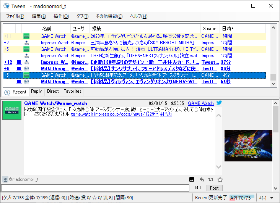Open the hashtag #[-] dropdown arrow
280x203 pixels.
click(272, 198)
